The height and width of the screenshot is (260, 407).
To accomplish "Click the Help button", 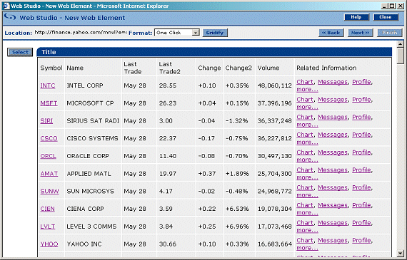I will [x=356, y=17].
